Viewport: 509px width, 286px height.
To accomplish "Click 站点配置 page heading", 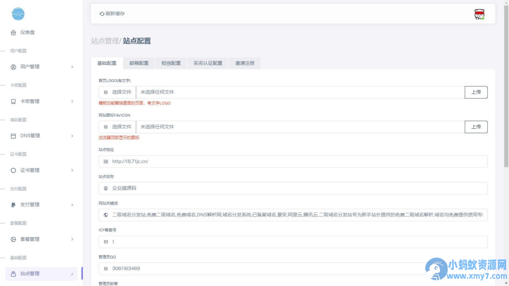I will click(137, 41).
